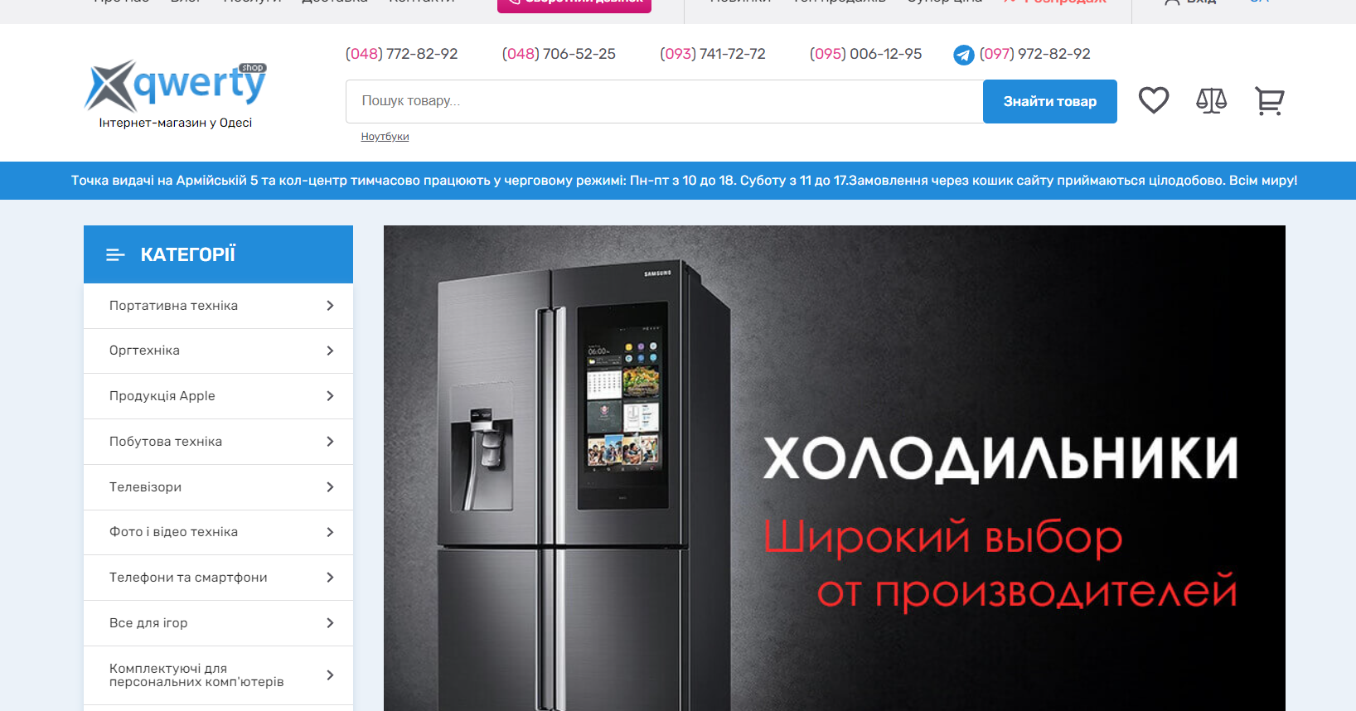Expand the Продукція Apple category chevron
The width and height of the screenshot is (1356, 711).
tap(330, 396)
